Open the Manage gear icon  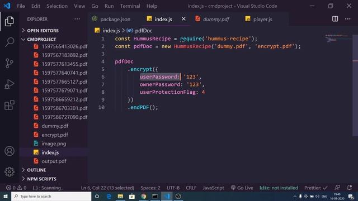point(9,171)
